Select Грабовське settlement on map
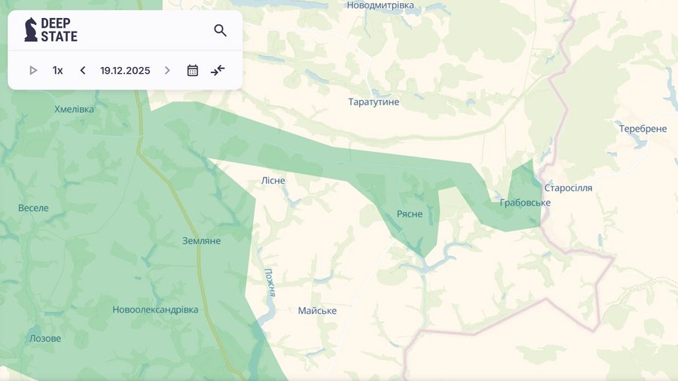The image size is (678, 381). (524, 203)
